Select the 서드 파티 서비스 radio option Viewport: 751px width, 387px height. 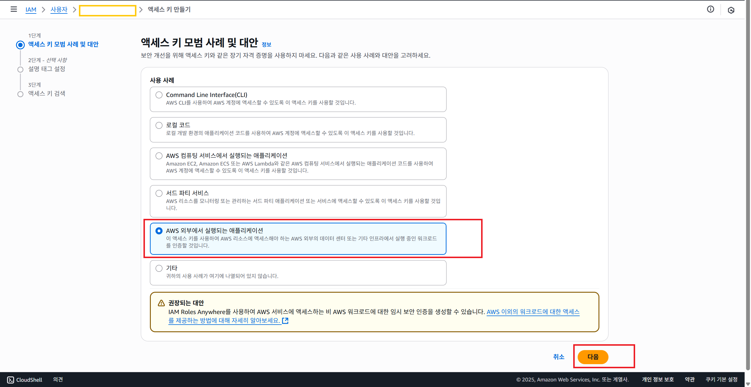pyautogui.click(x=159, y=193)
